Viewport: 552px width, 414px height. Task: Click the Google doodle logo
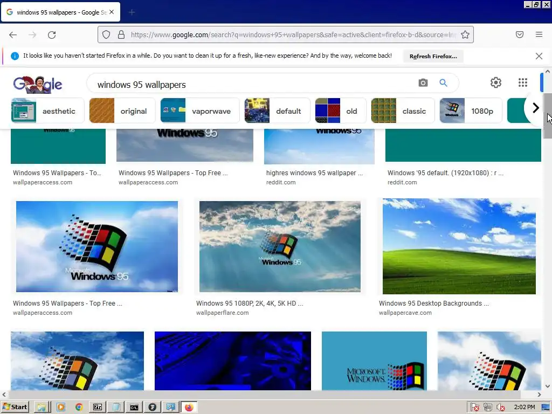point(38,85)
